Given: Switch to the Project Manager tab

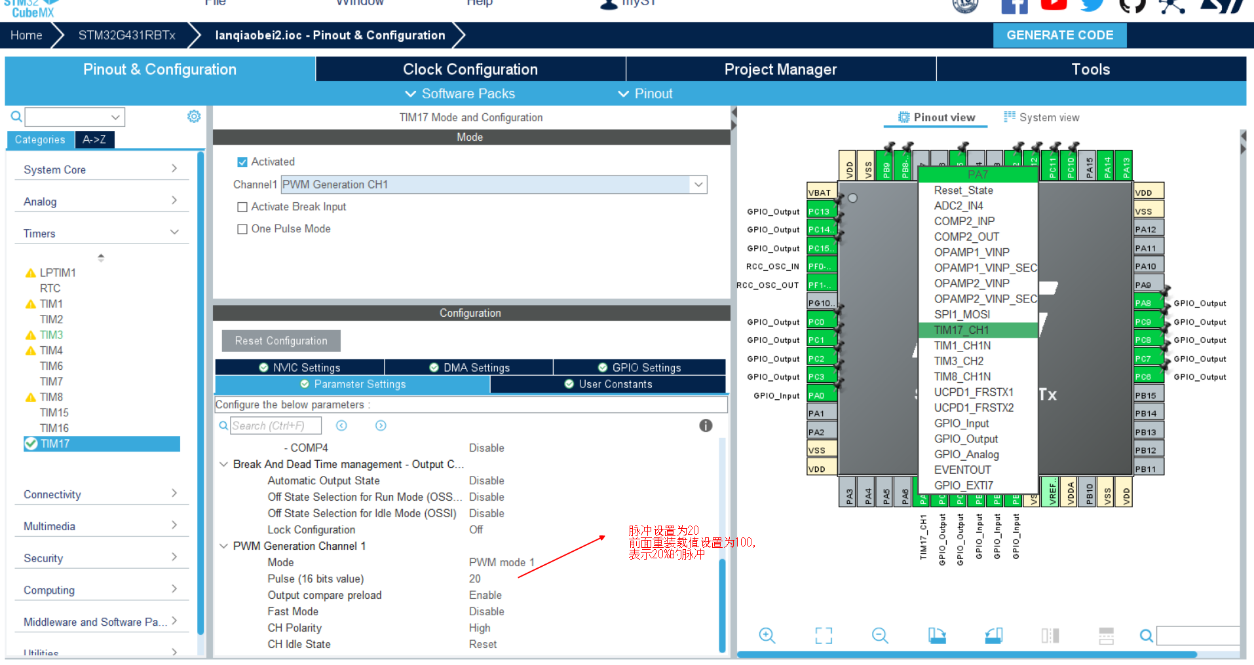Looking at the screenshot, I should pos(780,69).
